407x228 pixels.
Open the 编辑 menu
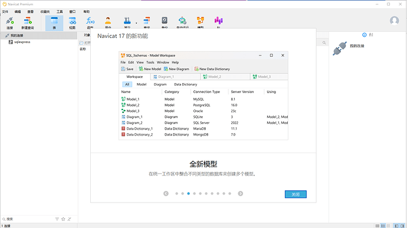tap(17, 12)
